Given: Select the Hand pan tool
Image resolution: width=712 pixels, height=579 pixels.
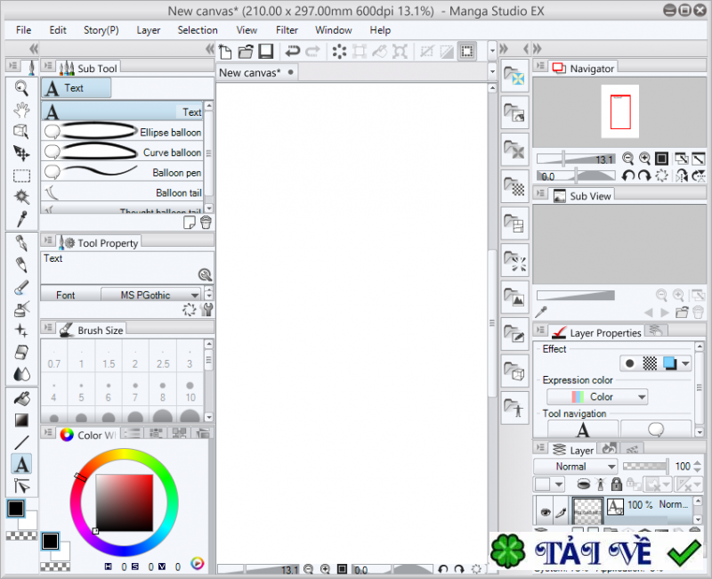Looking at the screenshot, I should coord(21,109).
